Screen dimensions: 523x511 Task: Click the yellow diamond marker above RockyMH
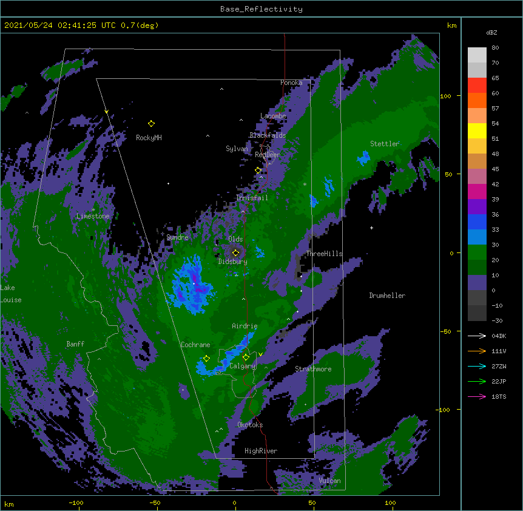151,124
